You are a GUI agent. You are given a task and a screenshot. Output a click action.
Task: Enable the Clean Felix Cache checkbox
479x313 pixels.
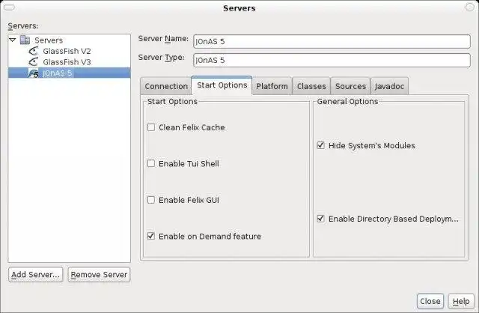(151, 127)
